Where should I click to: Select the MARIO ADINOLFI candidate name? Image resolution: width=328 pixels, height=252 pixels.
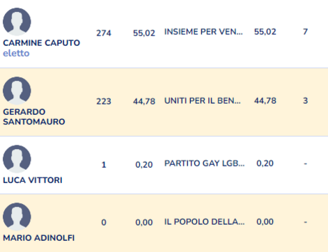(x=39, y=238)
